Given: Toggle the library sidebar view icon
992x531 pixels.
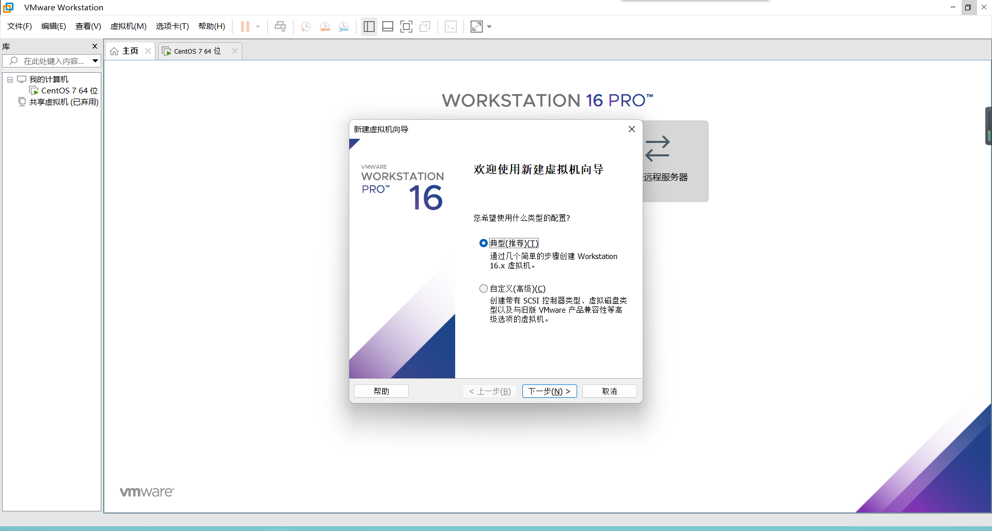Looking at the screenshot, I should tap(369, 27).
